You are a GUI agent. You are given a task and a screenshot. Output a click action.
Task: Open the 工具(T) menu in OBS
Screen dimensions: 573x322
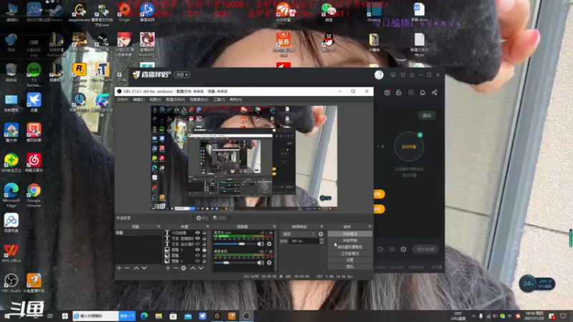coord(219,99)
